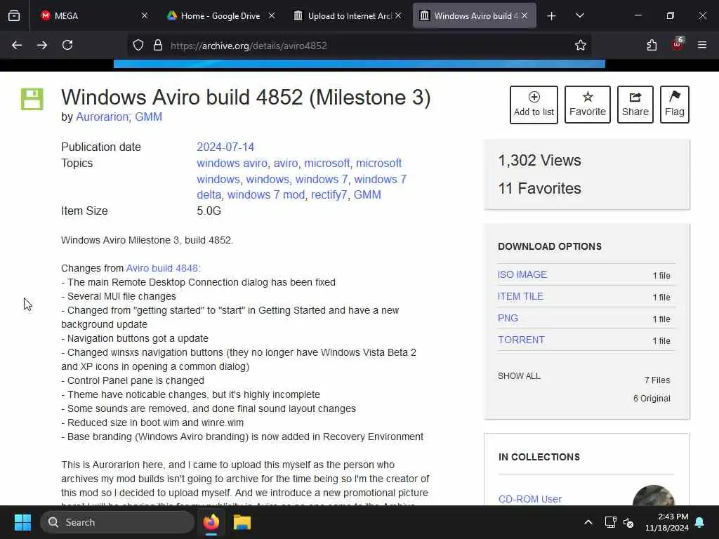Close the Upload to Internet Archive tab
This screenshot has height=539, width=719.
pyautogui.click(x=398, y=15)
